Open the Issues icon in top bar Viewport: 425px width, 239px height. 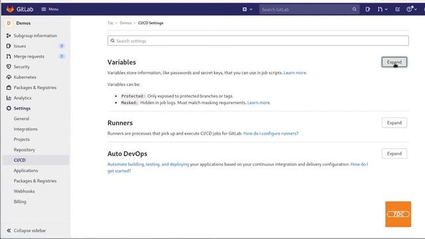(367, 9)
